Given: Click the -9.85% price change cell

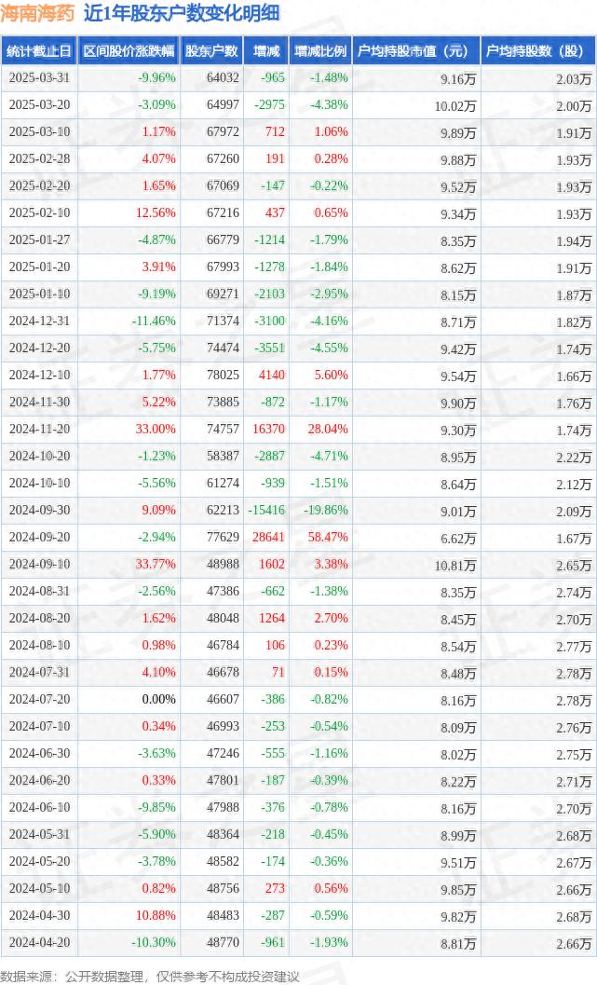Looking at the screenshot, I should point(157,807).
